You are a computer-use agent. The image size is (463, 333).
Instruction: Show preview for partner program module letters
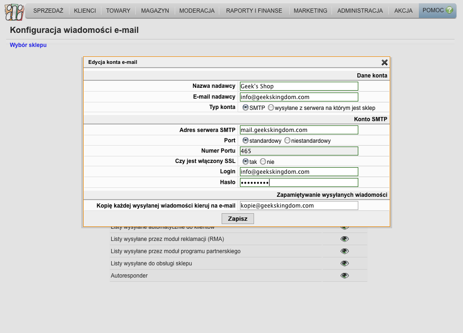point(345,251)
